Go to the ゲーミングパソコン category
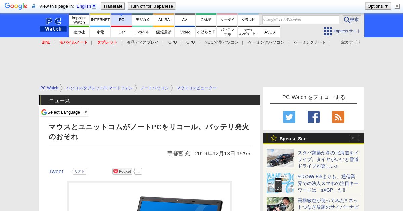 [x=266, y=42]
